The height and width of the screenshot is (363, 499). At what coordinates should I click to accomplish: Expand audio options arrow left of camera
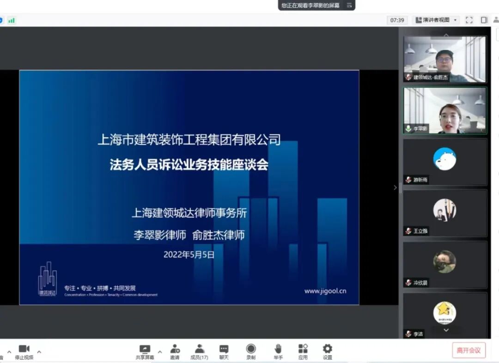point(9,352)
